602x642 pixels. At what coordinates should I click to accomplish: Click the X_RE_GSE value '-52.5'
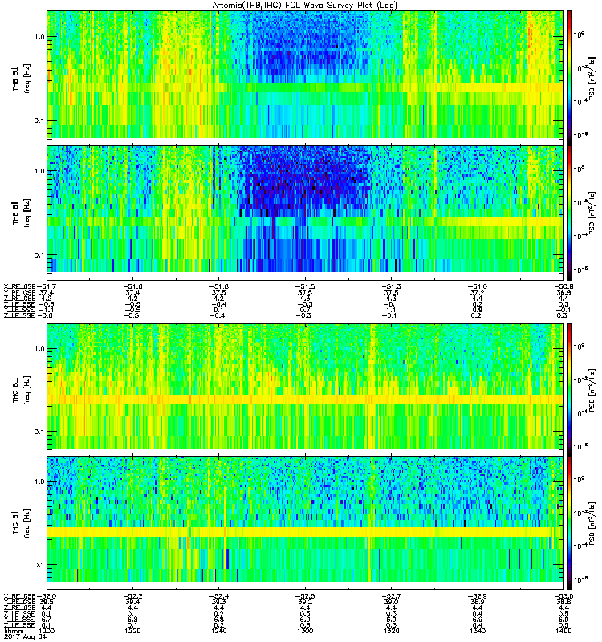306,596
